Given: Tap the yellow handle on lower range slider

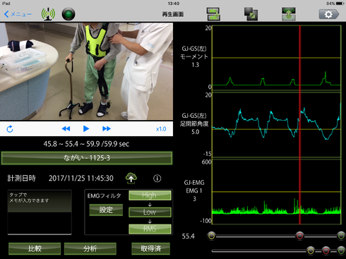Looking at the screenshot, I should (x=311, y=251).
